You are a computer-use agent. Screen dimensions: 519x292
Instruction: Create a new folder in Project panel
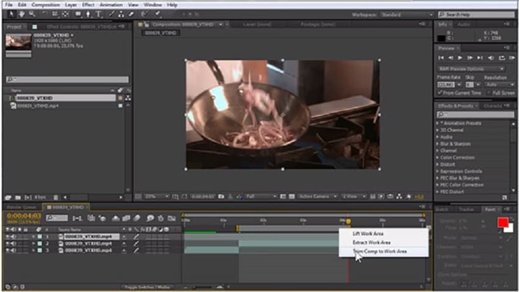coord(18,197)
